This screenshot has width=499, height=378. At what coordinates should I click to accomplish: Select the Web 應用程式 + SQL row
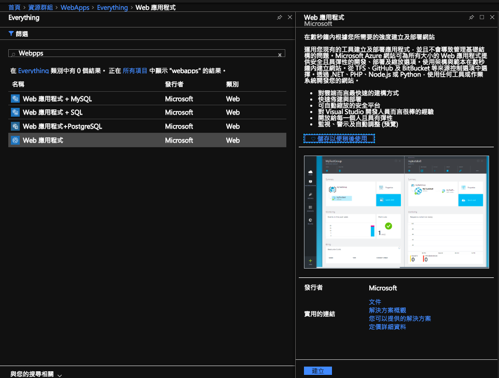[x=147, y=113]
